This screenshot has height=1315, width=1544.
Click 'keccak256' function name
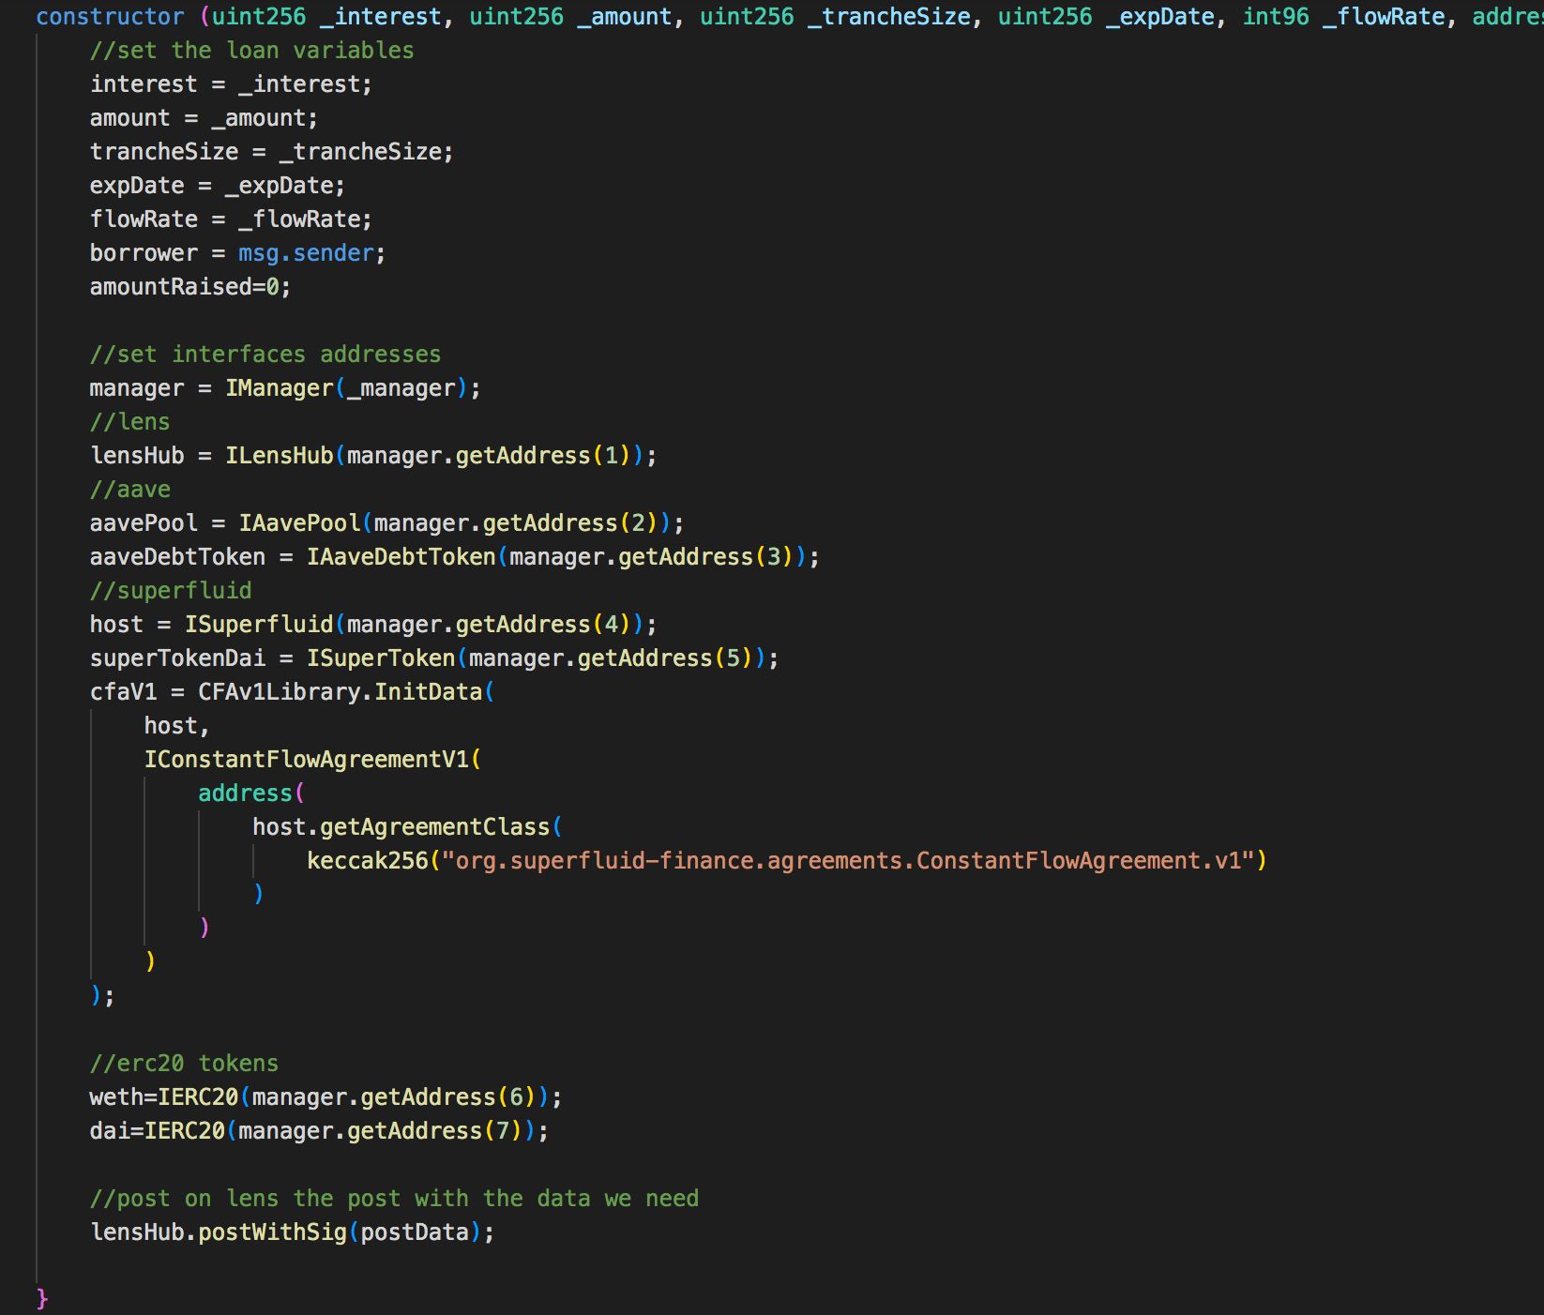[368, 861]
